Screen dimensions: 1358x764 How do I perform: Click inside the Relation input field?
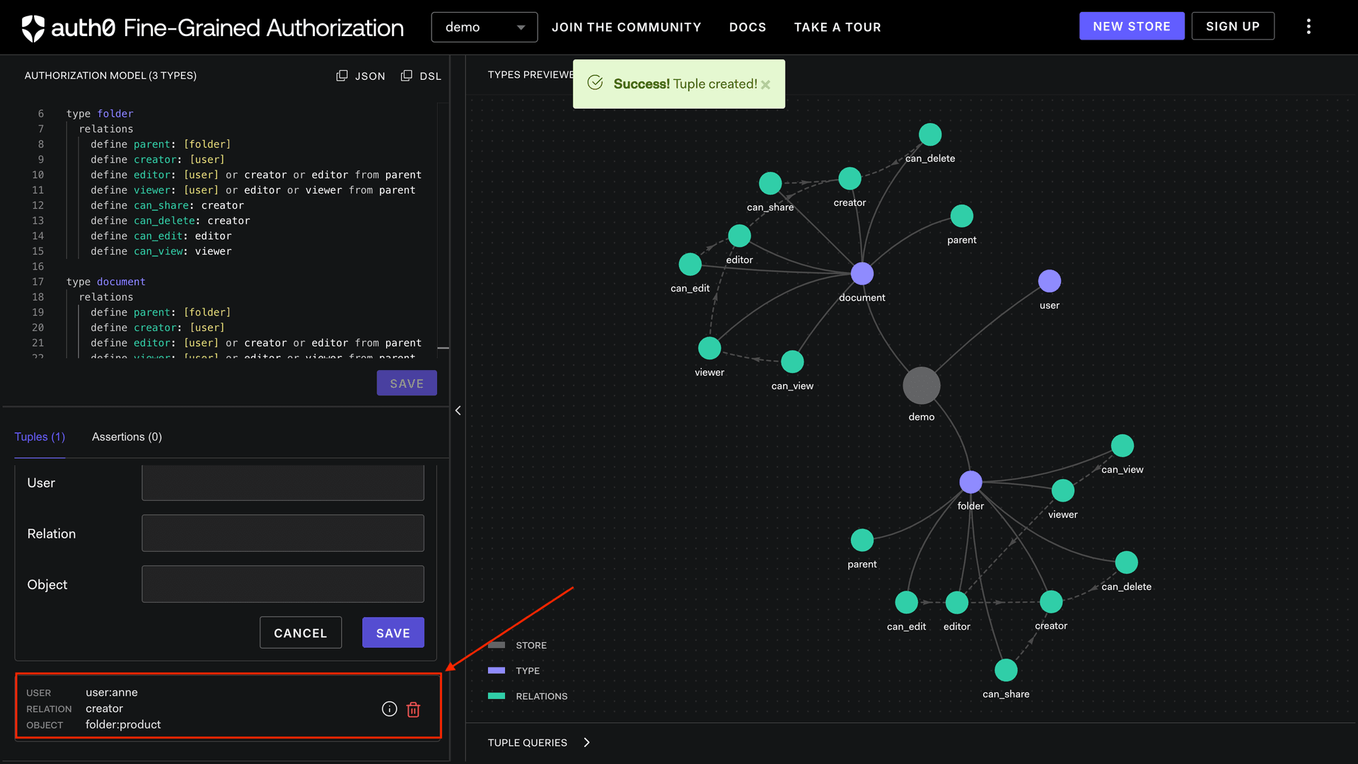coord(282,533)
